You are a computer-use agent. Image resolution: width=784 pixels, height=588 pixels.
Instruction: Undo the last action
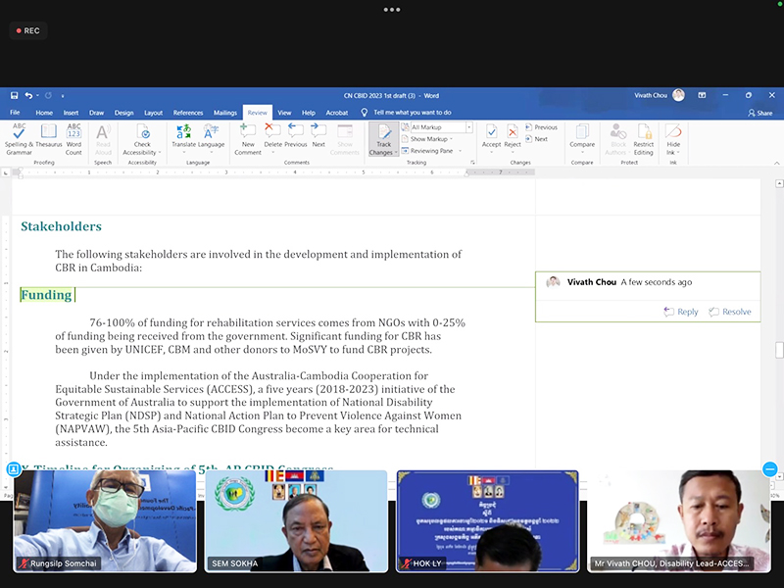pos(28,95)
